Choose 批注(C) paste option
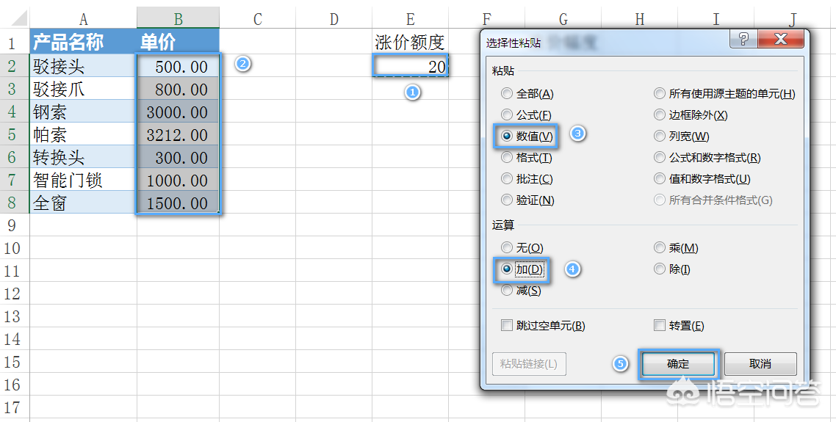The width and height of the screenshot is (836, 422). tap(507, 179)
